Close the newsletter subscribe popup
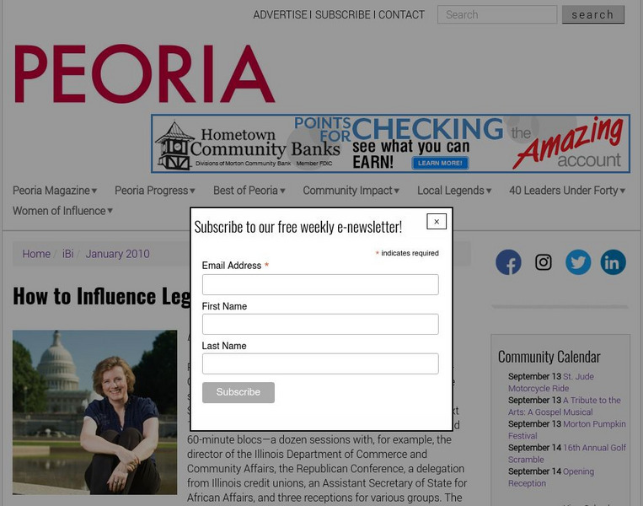 (x=437, y=222)
